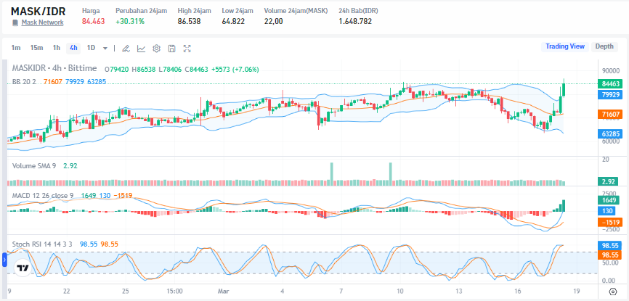Switch to Trading View chart
This screenshot has width=629, height=301.
point(565,46)
